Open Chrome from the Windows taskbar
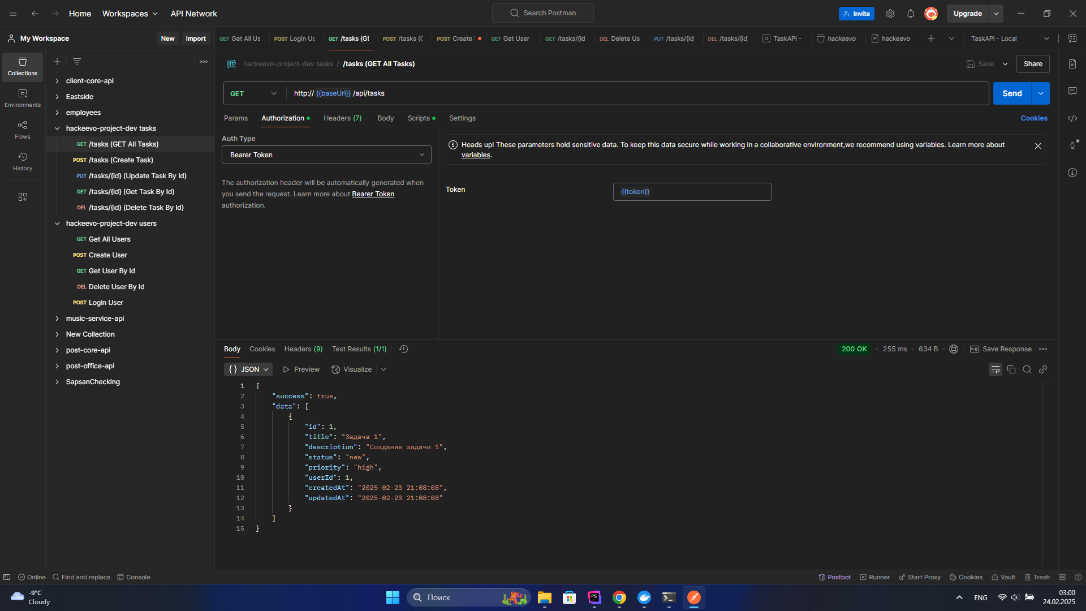This screenshot has height=611, width=1086. tap(619, 597)
